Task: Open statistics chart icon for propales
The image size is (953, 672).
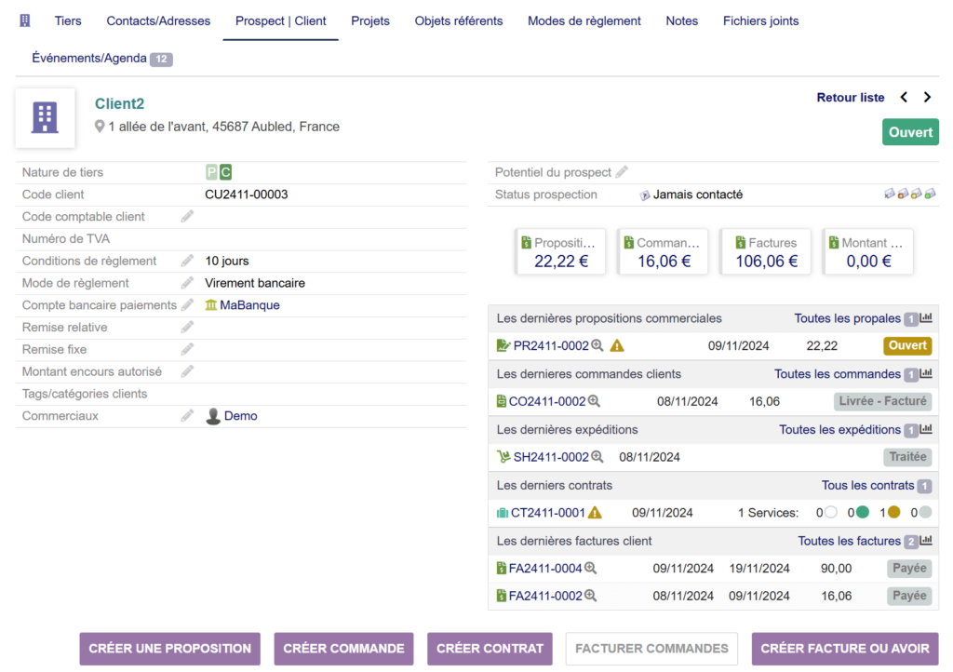Action: pyautogui.click(x=926, y=318)
